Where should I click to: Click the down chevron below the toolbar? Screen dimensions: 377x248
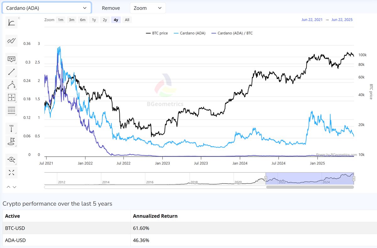(x=14, y=187)
